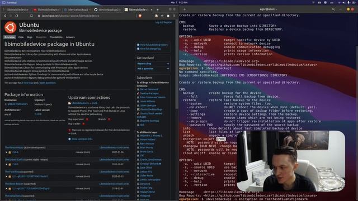The height and width of the screenshot is (201, 358).
Task: Click the Branch red status icon
Action: (x=109, y=119)
